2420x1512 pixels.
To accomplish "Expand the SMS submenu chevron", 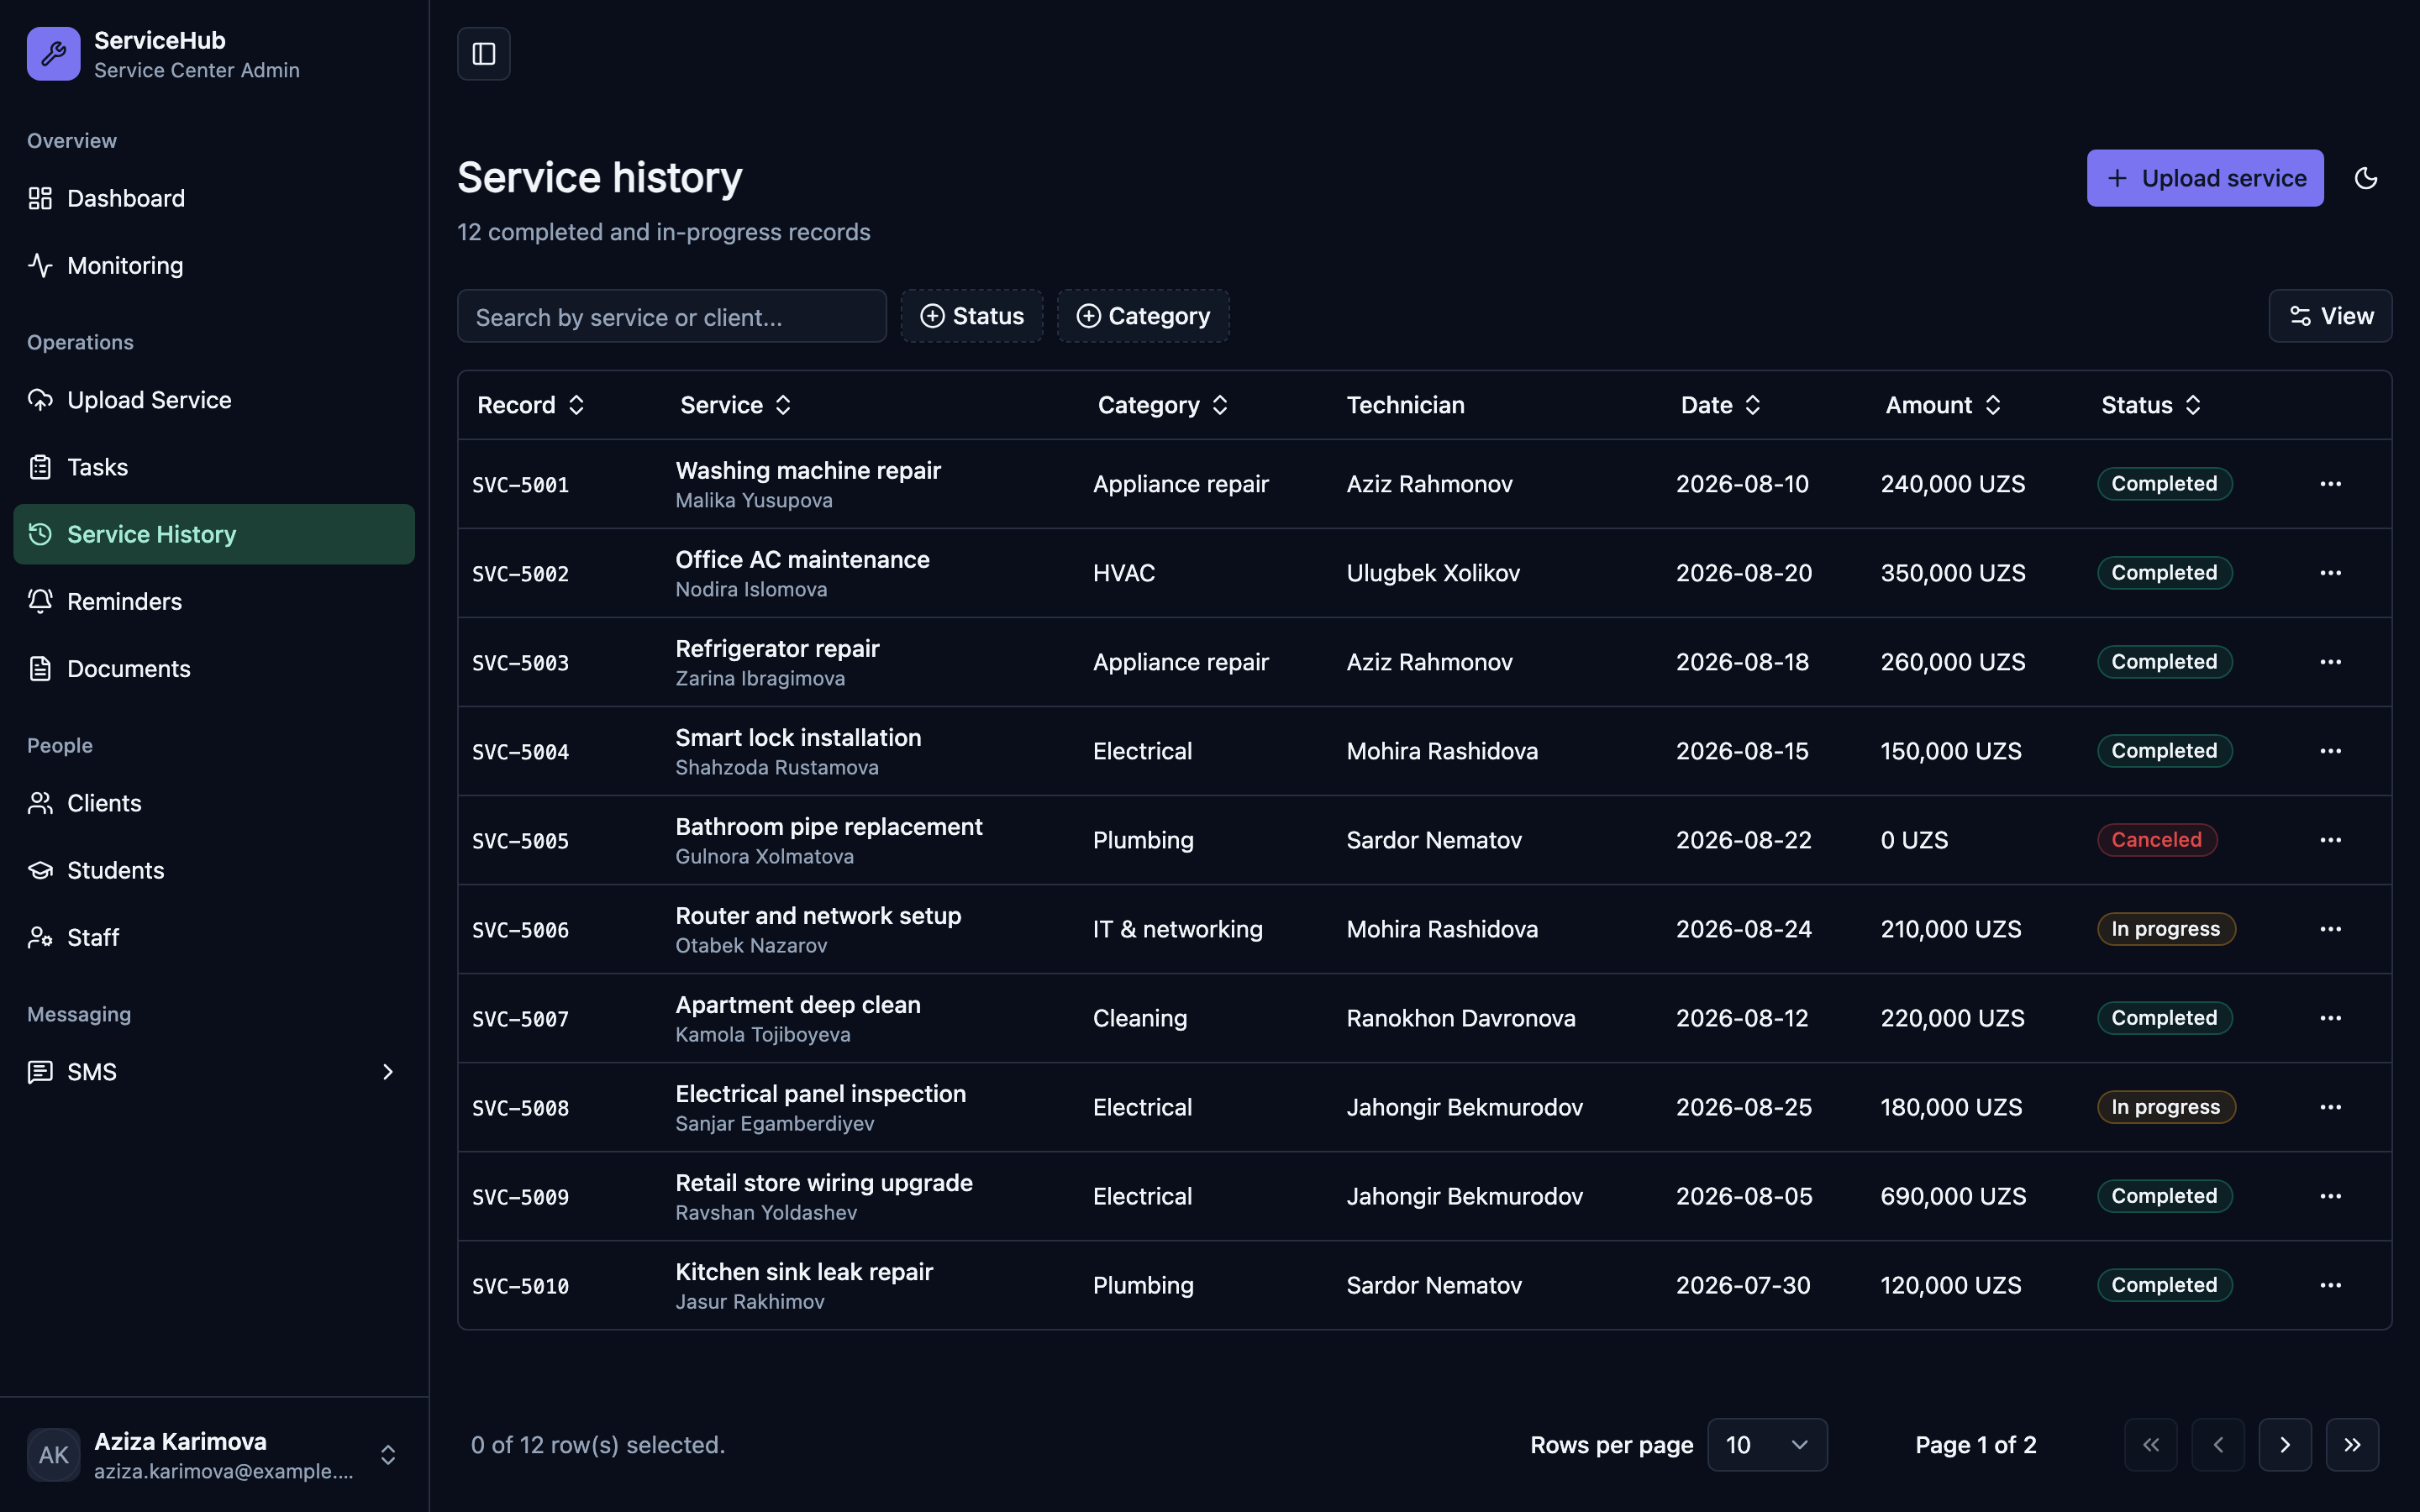I will (x=388, y=1072).
